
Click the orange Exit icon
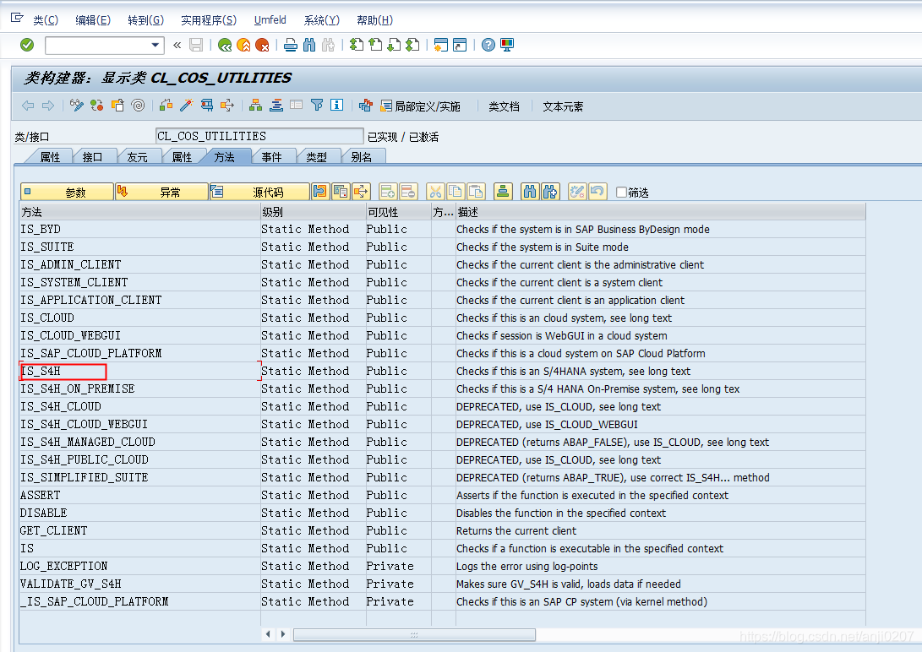click(243, 45)
